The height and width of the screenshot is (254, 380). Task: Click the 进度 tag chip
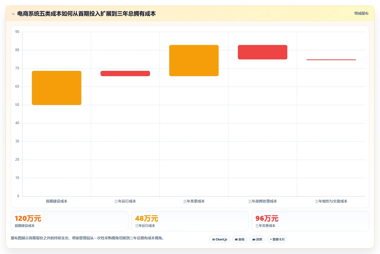(x=257, y=239)
